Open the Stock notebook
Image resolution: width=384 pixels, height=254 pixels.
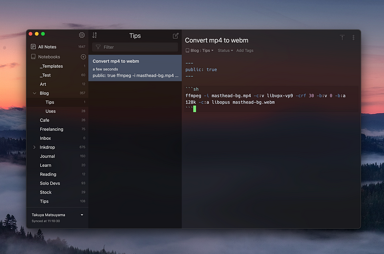[x=57, y=192]
